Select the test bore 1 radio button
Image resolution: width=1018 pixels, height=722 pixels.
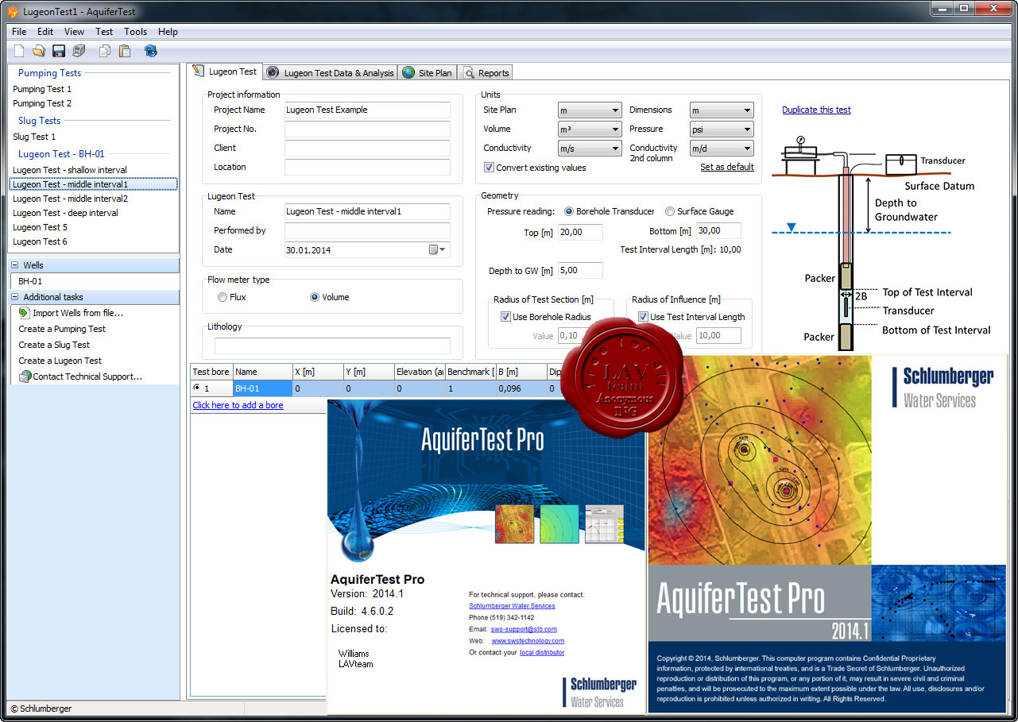[x=197, y=388]
